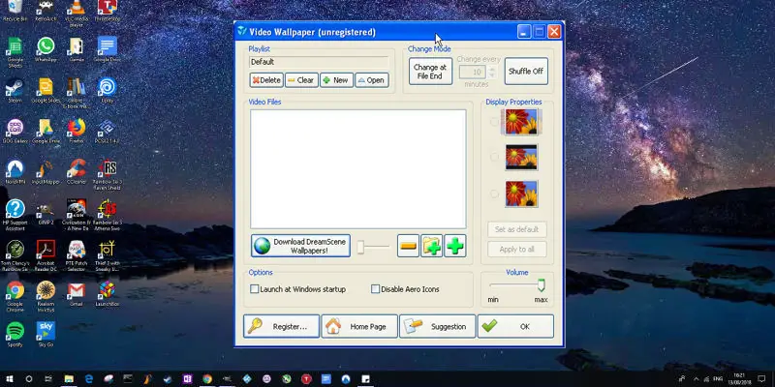
Task: Click the change-every minutes field showing 10
Action: [x=473, y=72]
